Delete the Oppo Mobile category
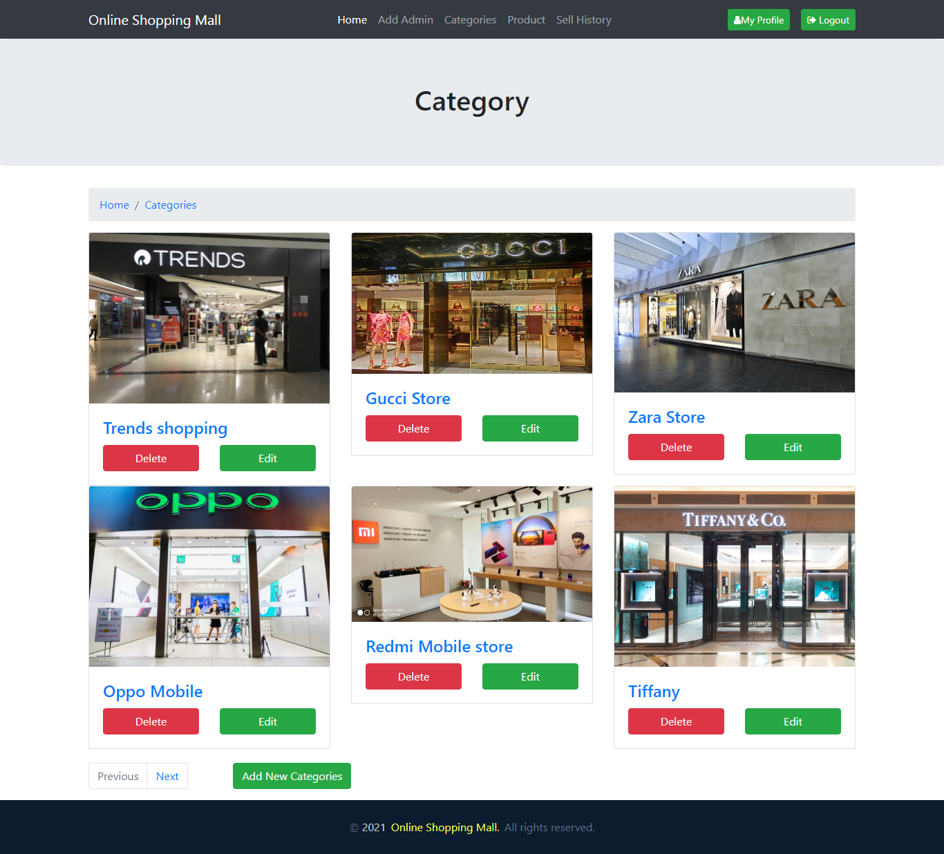The width and height of the screenshot is (944, 854). pos(151,721)
